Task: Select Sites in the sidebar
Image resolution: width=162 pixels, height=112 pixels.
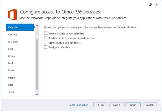Action: (x=11, y=85)
